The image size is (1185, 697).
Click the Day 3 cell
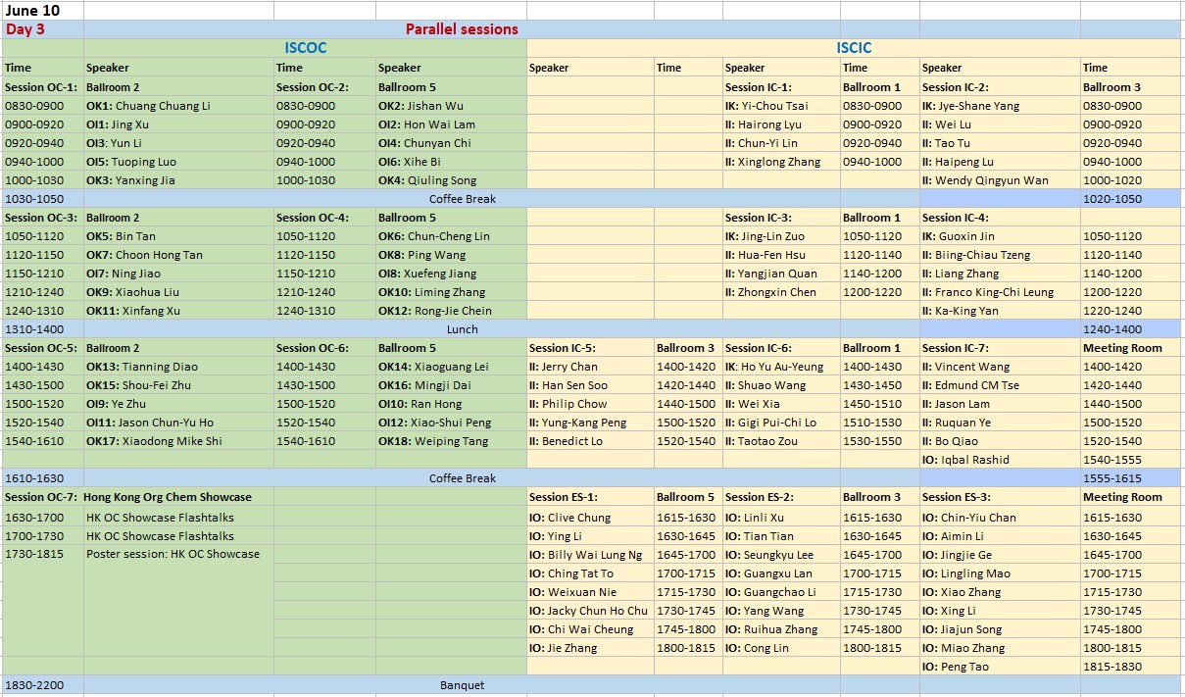(43, 29)
